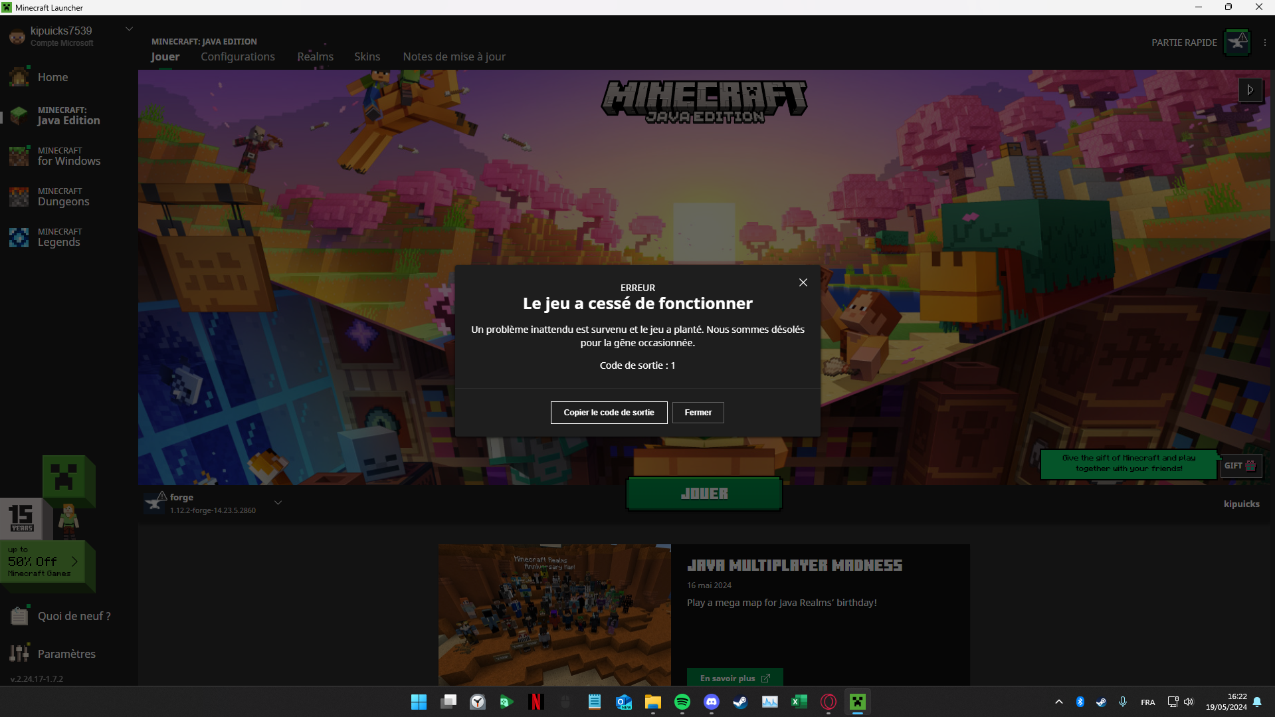This screenshot has height=717, width=1275.
Task: Open the notifications bell
Action: coord(1257,702)
